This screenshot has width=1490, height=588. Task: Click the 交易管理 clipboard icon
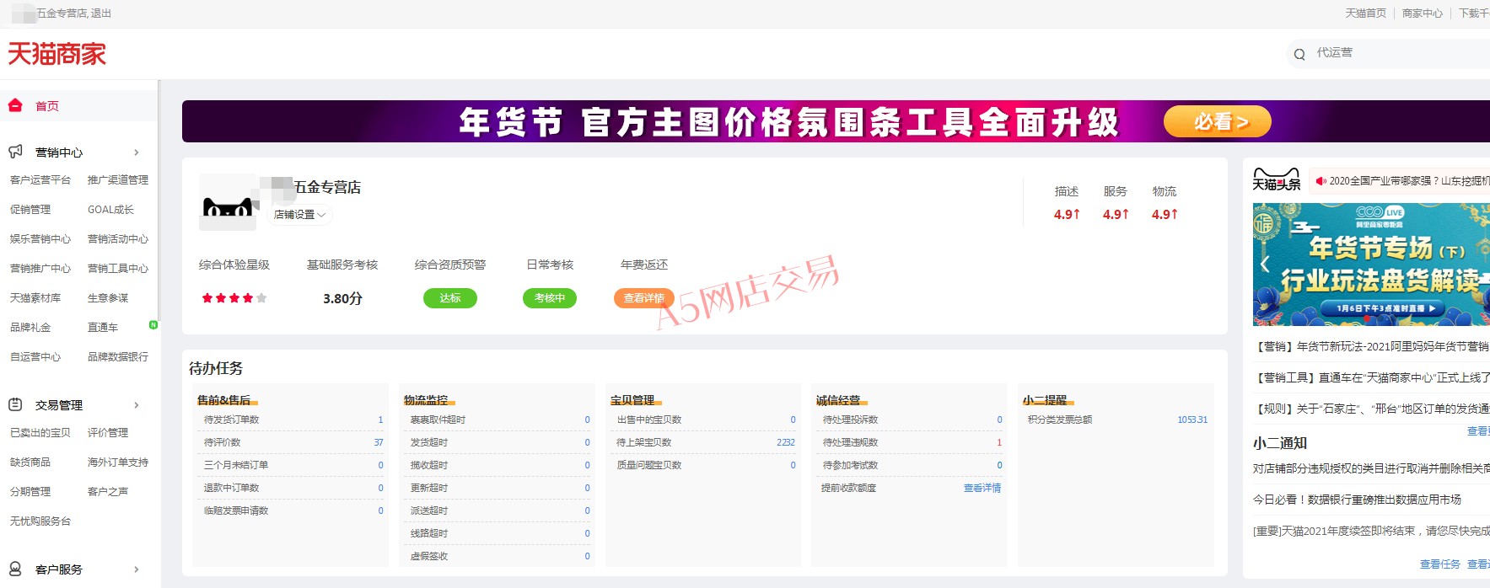(15, 404)
